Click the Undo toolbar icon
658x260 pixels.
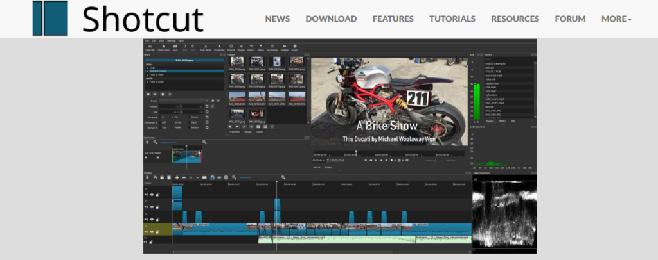pos(184,47)
